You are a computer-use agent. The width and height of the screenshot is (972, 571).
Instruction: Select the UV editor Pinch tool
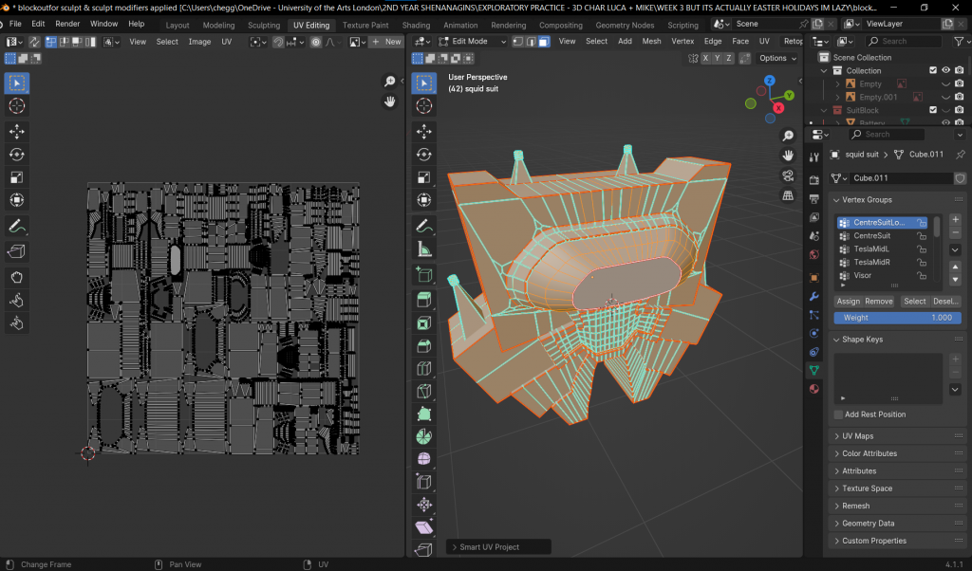point(17,323)
